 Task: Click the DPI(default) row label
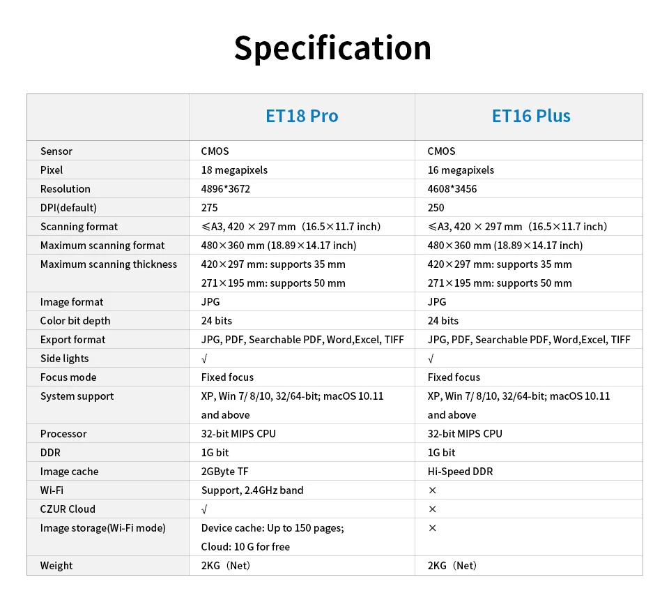68,208
